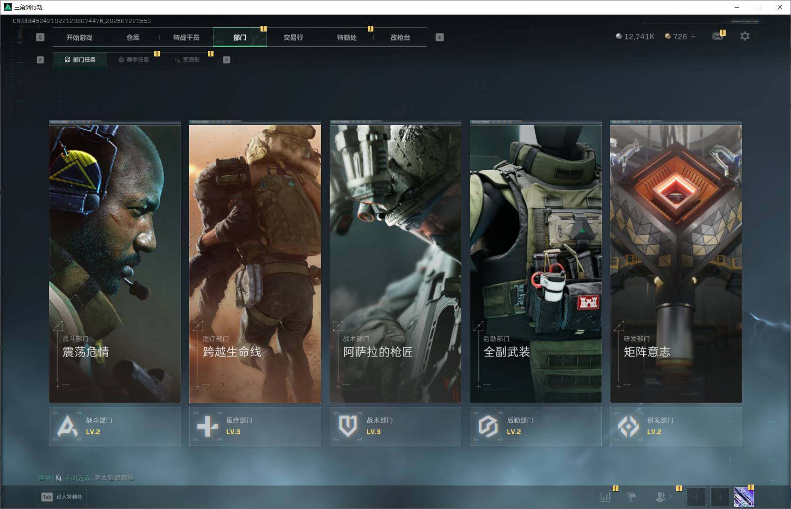The width and height of the screenshot is (791, 509).
Task: Click the statistics bar chart icon
Action: (606, 496)
